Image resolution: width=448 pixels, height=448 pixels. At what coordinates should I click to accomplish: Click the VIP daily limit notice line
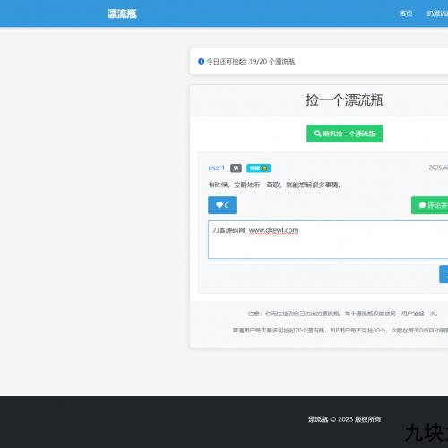point(340,331)
